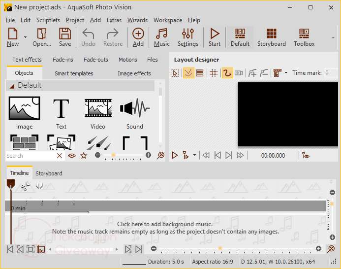Image resolution: width=341 pixels, height=269 pixels.
Task: Switch to the Fade-outs tab
Action: [96, 60]
